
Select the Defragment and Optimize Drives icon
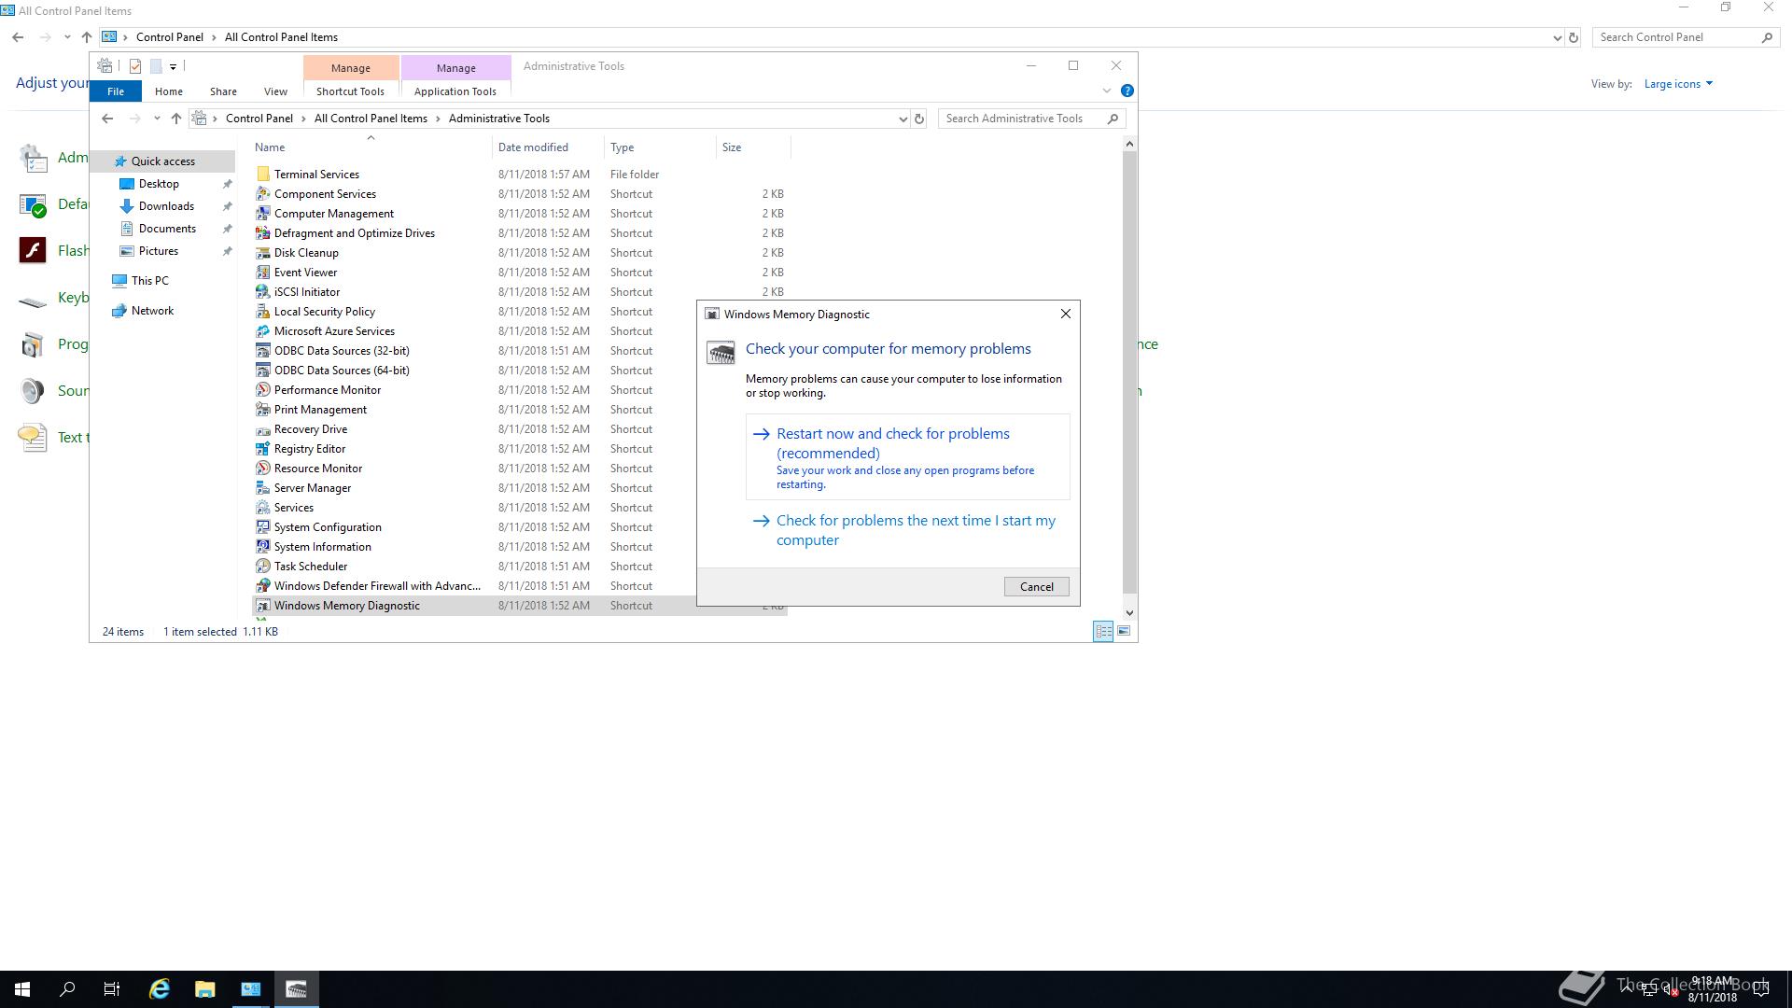click(x=263, y=232)
